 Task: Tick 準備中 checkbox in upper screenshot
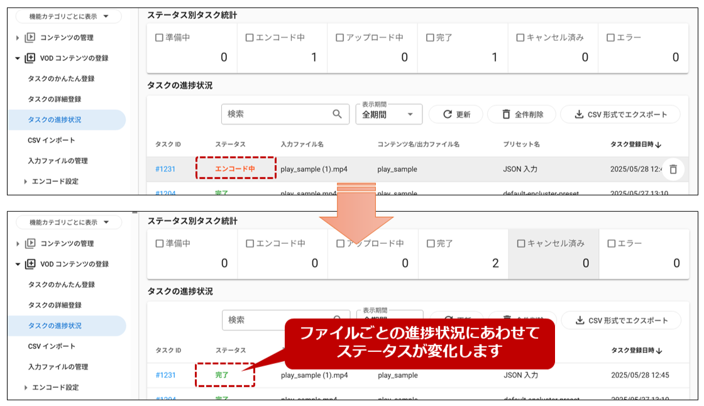[159, 38]
